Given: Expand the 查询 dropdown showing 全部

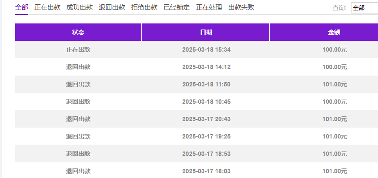Looking at the screenshot, I should [364, 8].
